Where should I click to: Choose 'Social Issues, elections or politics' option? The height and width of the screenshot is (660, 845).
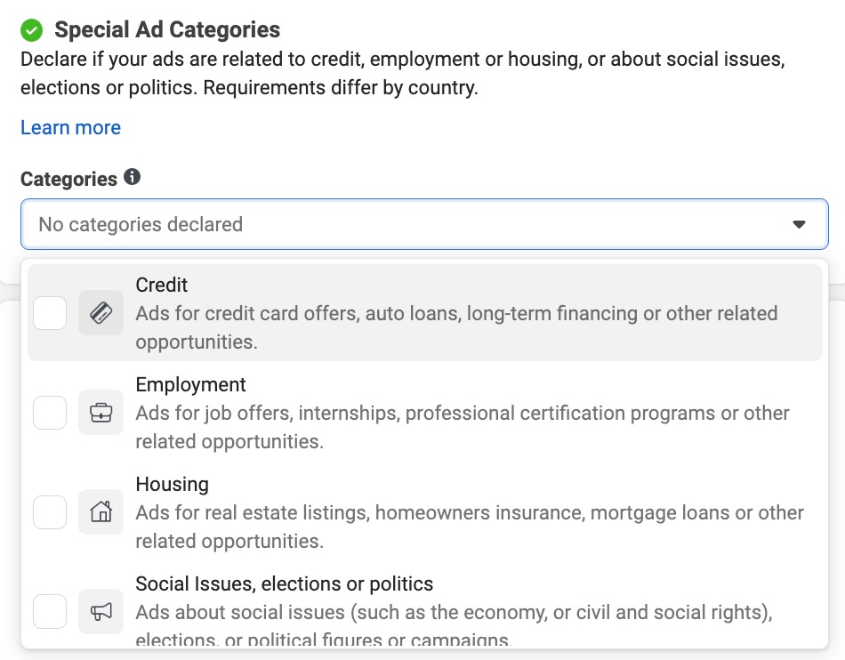[284, 584]
